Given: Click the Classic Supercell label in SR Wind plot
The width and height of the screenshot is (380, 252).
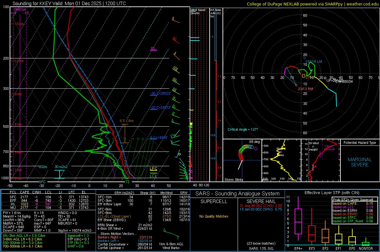Looking at the screenshot, I should click(x=329, y=148).
